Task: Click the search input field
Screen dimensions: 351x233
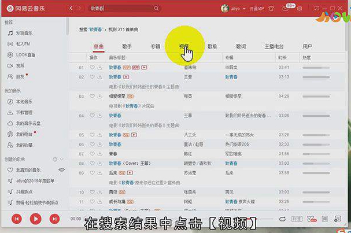Action: tap(121, 9)
